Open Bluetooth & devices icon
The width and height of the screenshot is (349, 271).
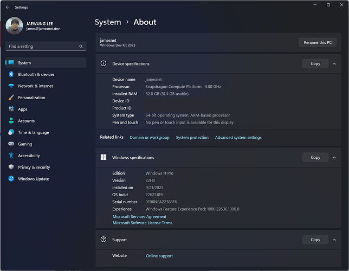tap(11, 74)
